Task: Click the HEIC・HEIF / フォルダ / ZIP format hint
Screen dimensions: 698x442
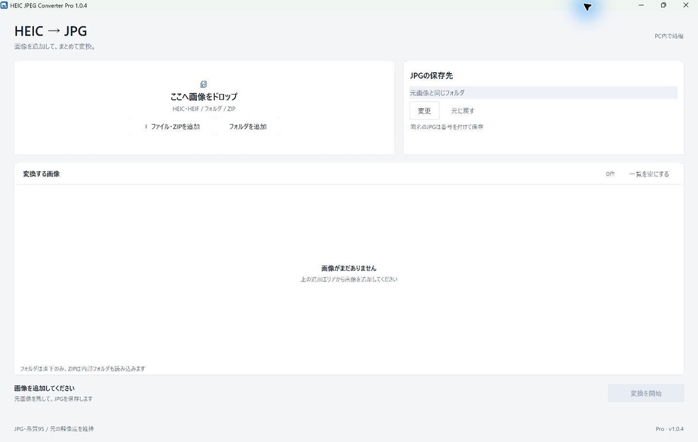Action: tap(204, 108)
